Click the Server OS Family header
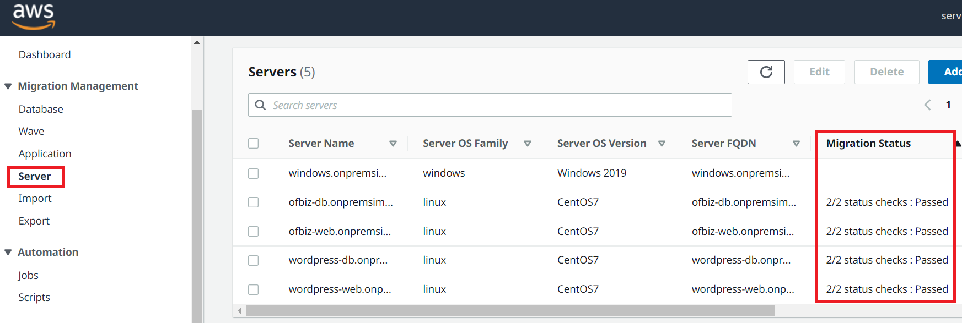 465,144
